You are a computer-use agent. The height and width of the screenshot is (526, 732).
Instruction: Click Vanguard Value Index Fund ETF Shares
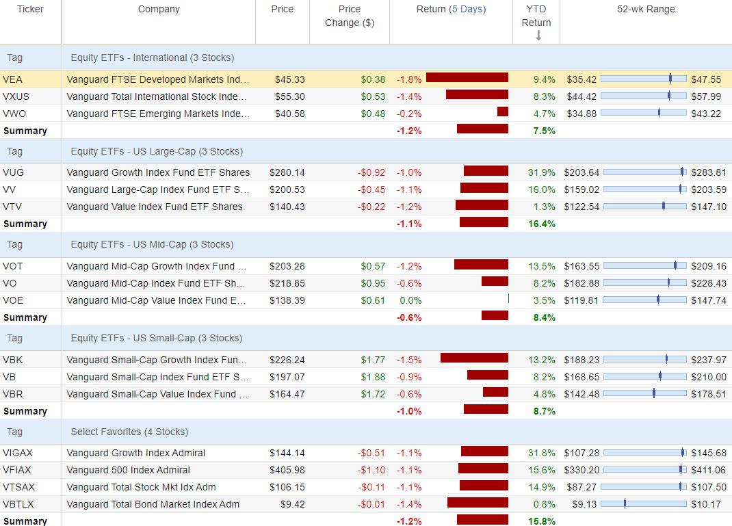click(x=155, y=207)
